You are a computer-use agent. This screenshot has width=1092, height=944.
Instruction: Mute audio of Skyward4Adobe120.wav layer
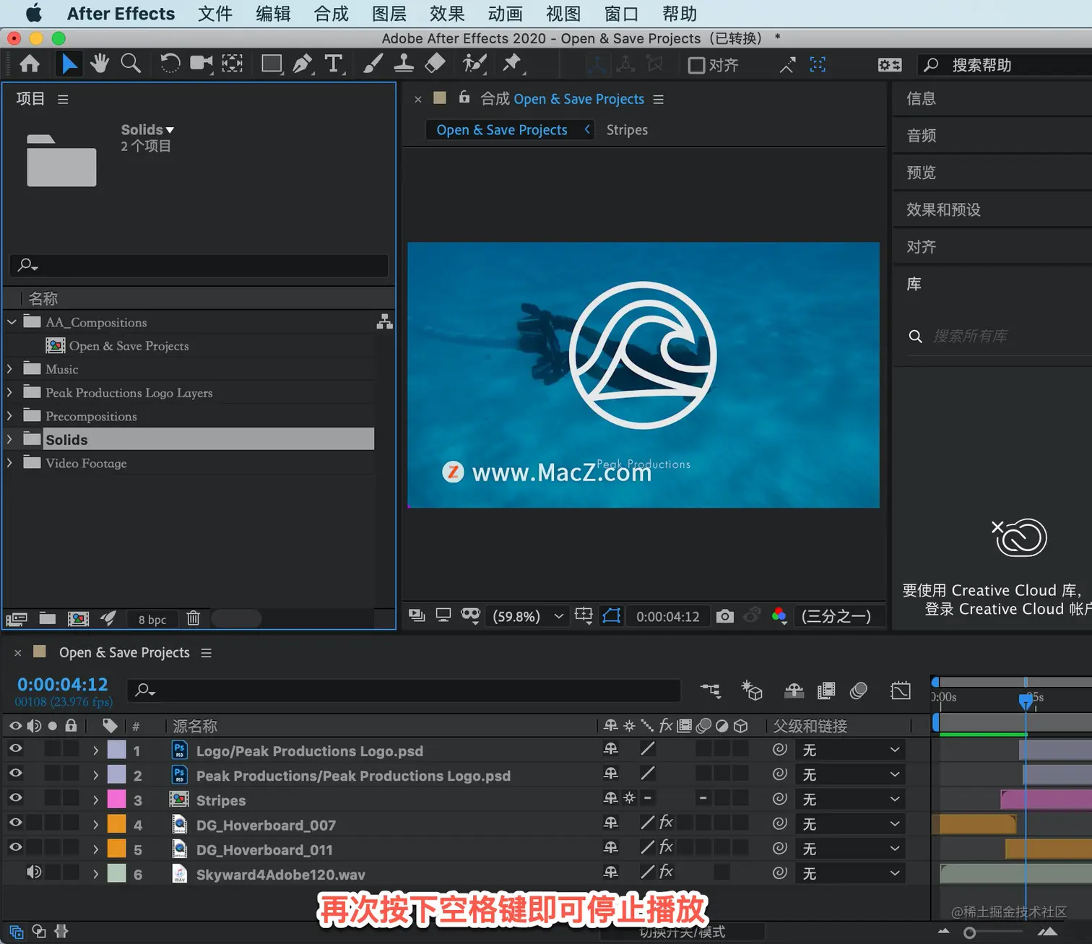(34, 872)
